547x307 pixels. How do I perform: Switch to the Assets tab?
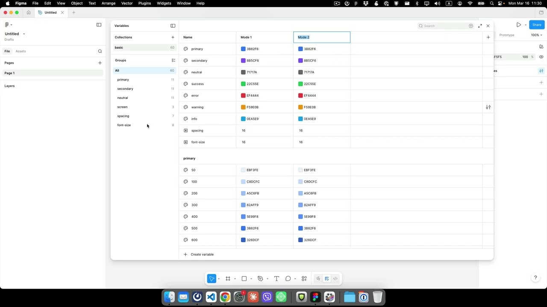tap(21, 51)
